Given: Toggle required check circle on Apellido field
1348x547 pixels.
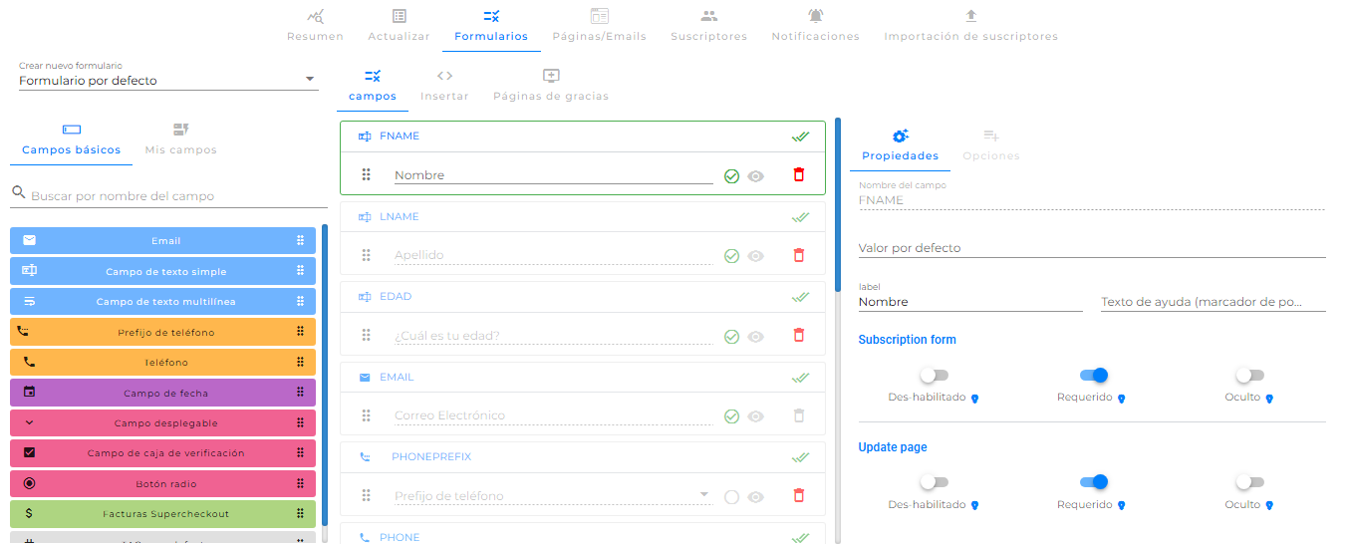Looking at the screenshot, I should pos(731,256).
